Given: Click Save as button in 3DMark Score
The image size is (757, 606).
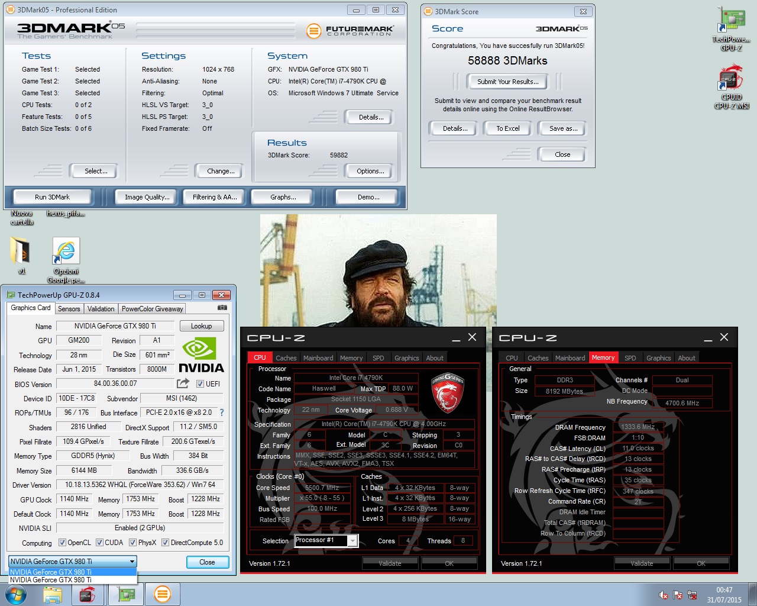Looking at the screenshot, I should [564, 128].
